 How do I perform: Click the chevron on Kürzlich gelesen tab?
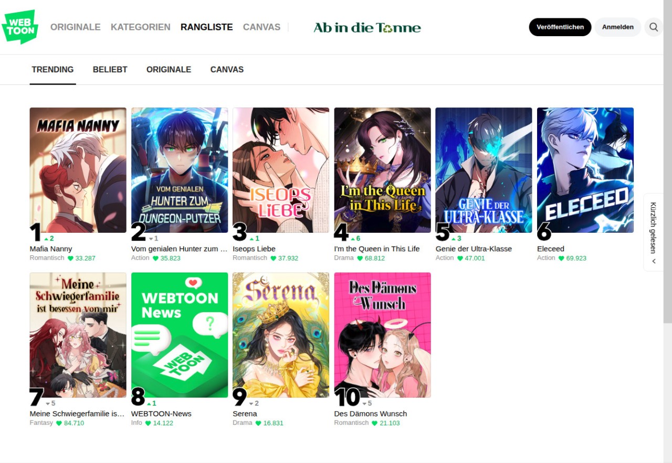point(654,261)
